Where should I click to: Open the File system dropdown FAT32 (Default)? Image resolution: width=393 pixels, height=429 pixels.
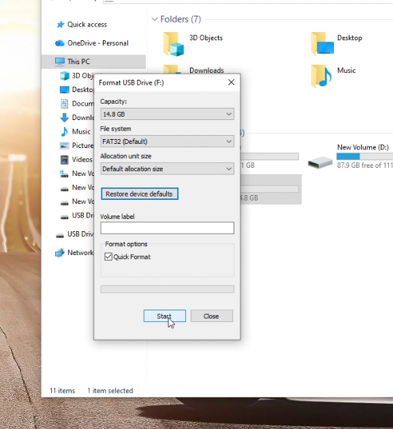[x=168, y=141]
